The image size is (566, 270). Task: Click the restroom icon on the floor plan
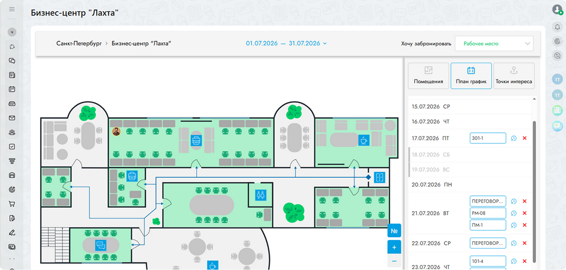click(260, 195)
